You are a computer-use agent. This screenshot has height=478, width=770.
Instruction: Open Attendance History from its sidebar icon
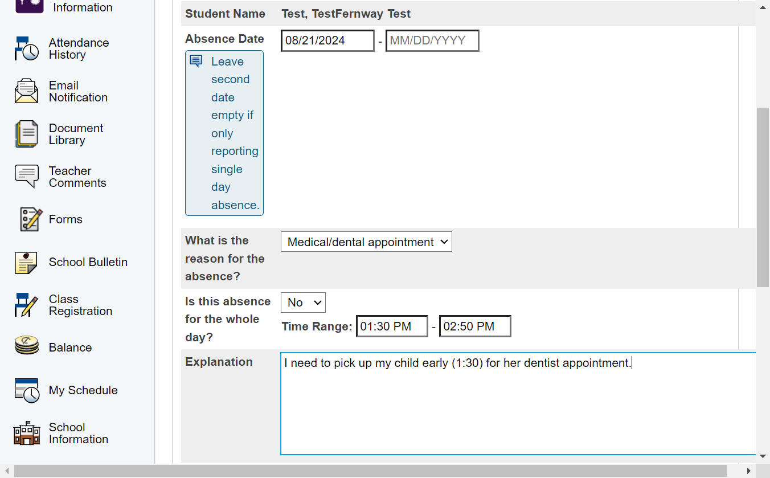coord(27,48)
